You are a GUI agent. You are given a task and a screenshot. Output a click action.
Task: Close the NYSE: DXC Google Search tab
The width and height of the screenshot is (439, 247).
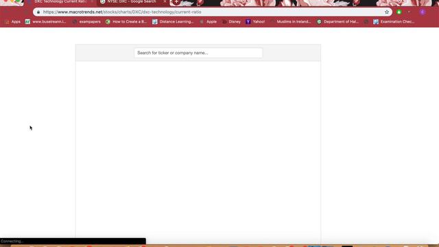[165, 1]
